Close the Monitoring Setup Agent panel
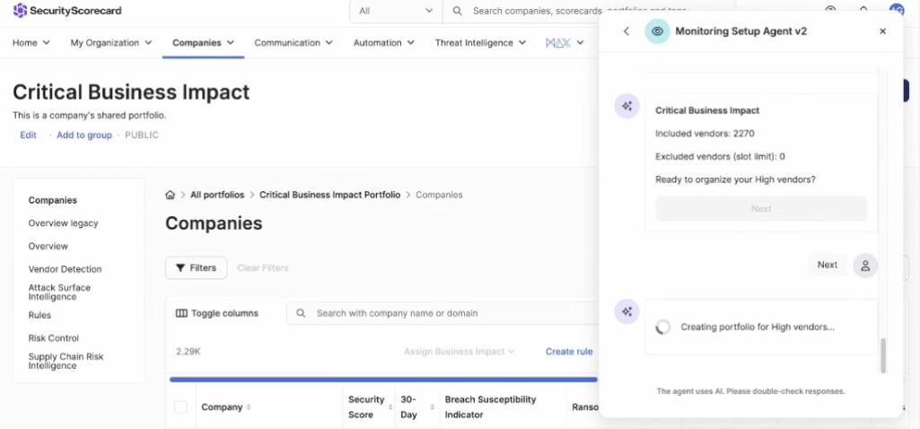The height and width of the screenshot is (429, 920). [x=882, y=31]
